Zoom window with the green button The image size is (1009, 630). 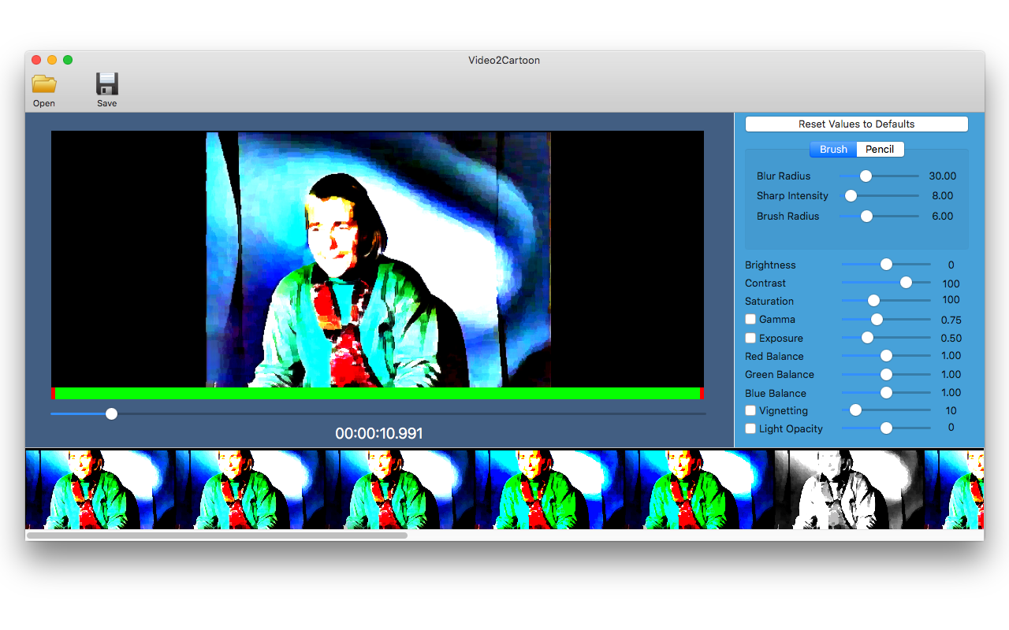68,60
